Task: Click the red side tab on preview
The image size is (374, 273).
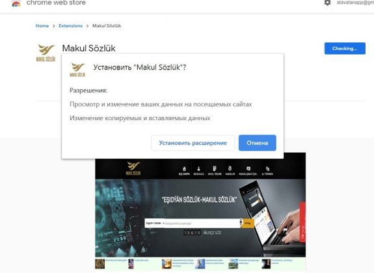Action: (302, 222)
